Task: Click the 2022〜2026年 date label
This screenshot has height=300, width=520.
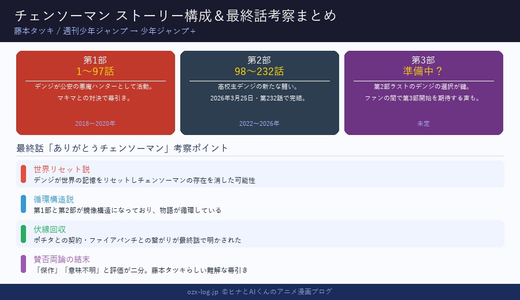Action: point(259,123)
